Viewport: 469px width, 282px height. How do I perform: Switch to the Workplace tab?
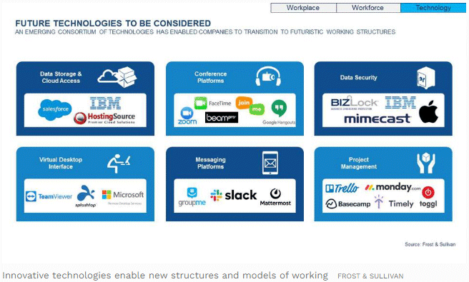tap(303, 8)
